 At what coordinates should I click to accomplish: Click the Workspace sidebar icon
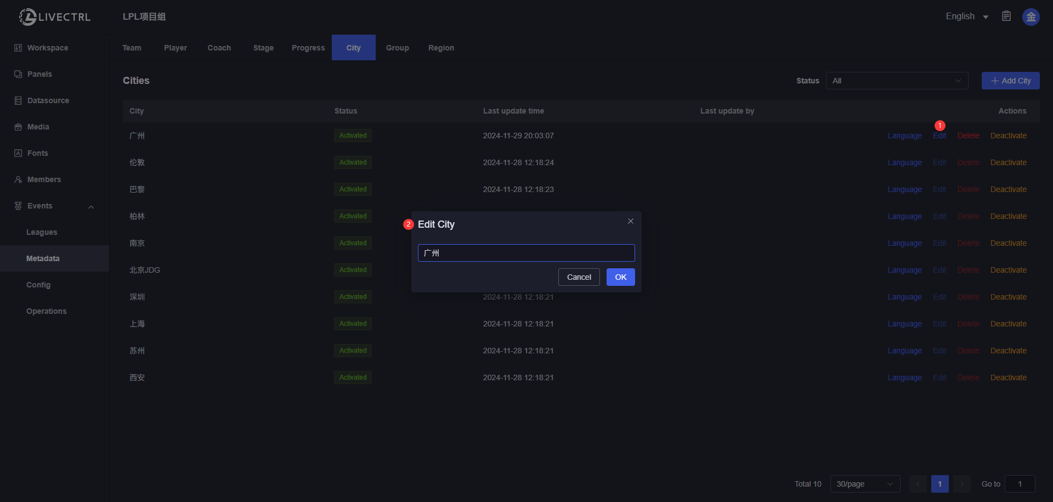pos(18,48)
